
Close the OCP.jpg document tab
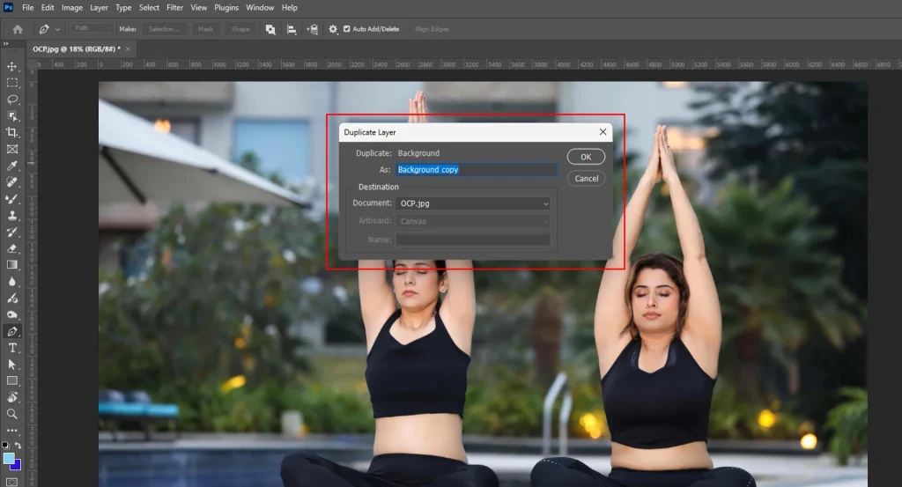pyautogui.click(x=128, y=48)
